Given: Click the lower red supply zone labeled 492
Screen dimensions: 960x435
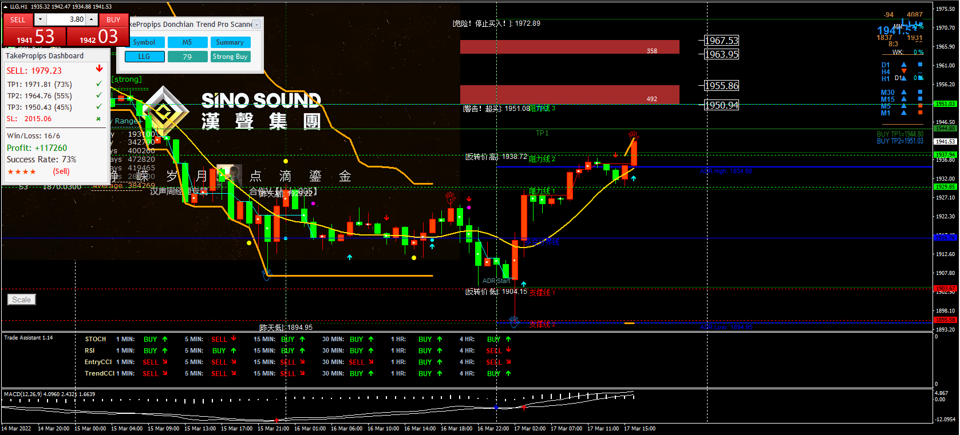Looking at the screenshot, I should coord(570,94).
